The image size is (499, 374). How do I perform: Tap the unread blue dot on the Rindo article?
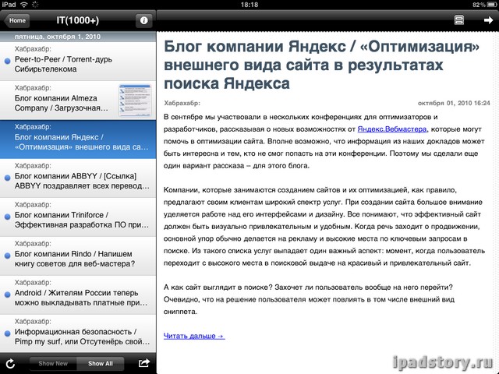click(x=7, y=256)
